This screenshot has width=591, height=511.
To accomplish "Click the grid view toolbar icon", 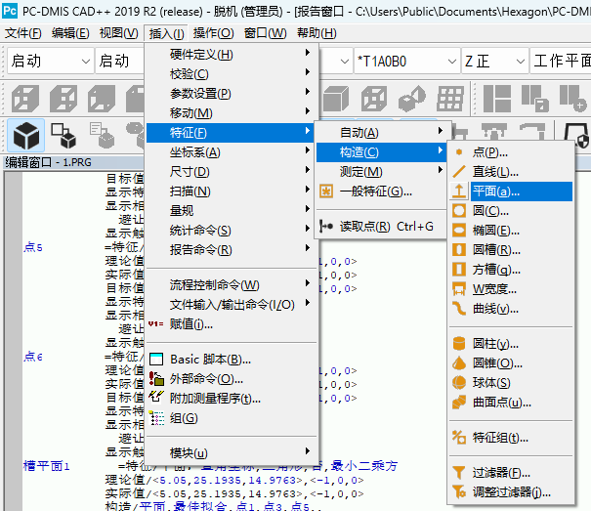I will [450, 99].
